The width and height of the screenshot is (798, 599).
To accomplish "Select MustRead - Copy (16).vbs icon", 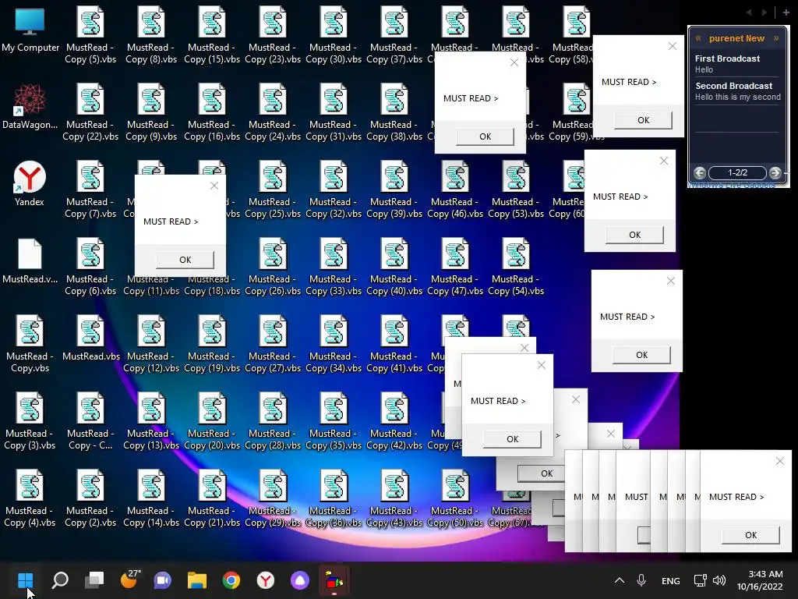I will tap(212, 112).
